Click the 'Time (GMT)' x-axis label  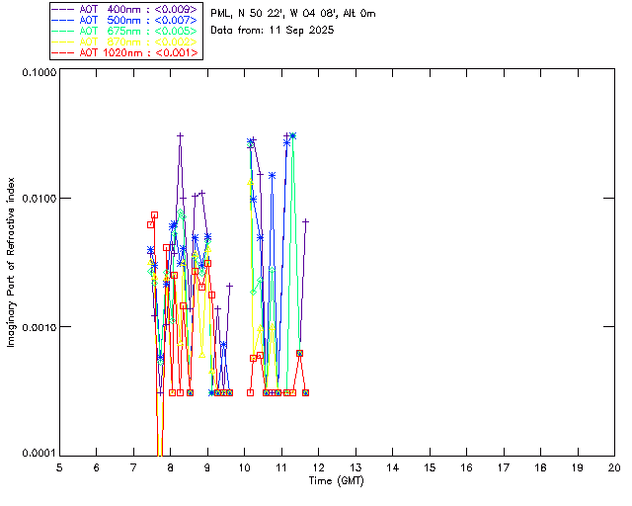pos(336,480)
